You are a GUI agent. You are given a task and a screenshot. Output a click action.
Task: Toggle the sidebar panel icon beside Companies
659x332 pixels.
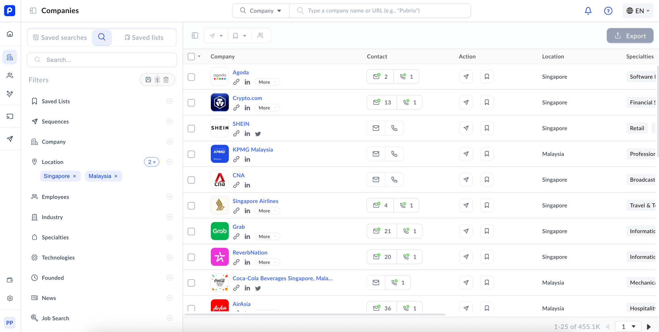(x=33, y=11)
